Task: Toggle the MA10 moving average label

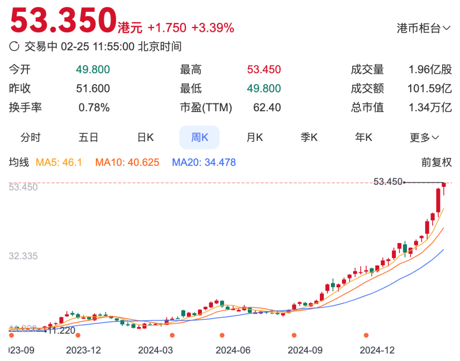Action: tap(127, 162)
